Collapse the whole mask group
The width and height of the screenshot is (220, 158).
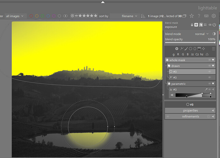(x=213, y=60)
